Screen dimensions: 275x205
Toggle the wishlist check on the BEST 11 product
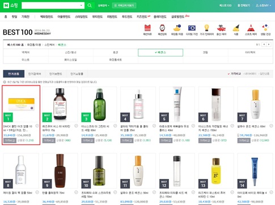coord(154,192)
